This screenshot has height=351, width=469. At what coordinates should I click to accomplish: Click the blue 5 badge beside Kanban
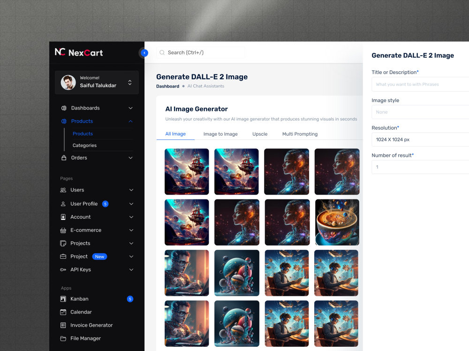[130, 299]
